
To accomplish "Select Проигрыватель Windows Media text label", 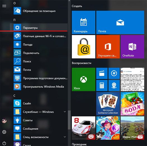I will [43, 87].
